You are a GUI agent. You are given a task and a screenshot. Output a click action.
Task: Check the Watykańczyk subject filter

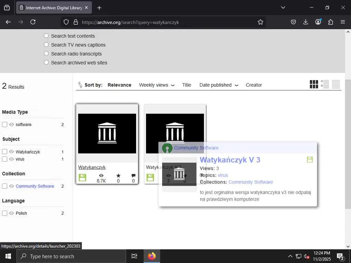(4, 152)
